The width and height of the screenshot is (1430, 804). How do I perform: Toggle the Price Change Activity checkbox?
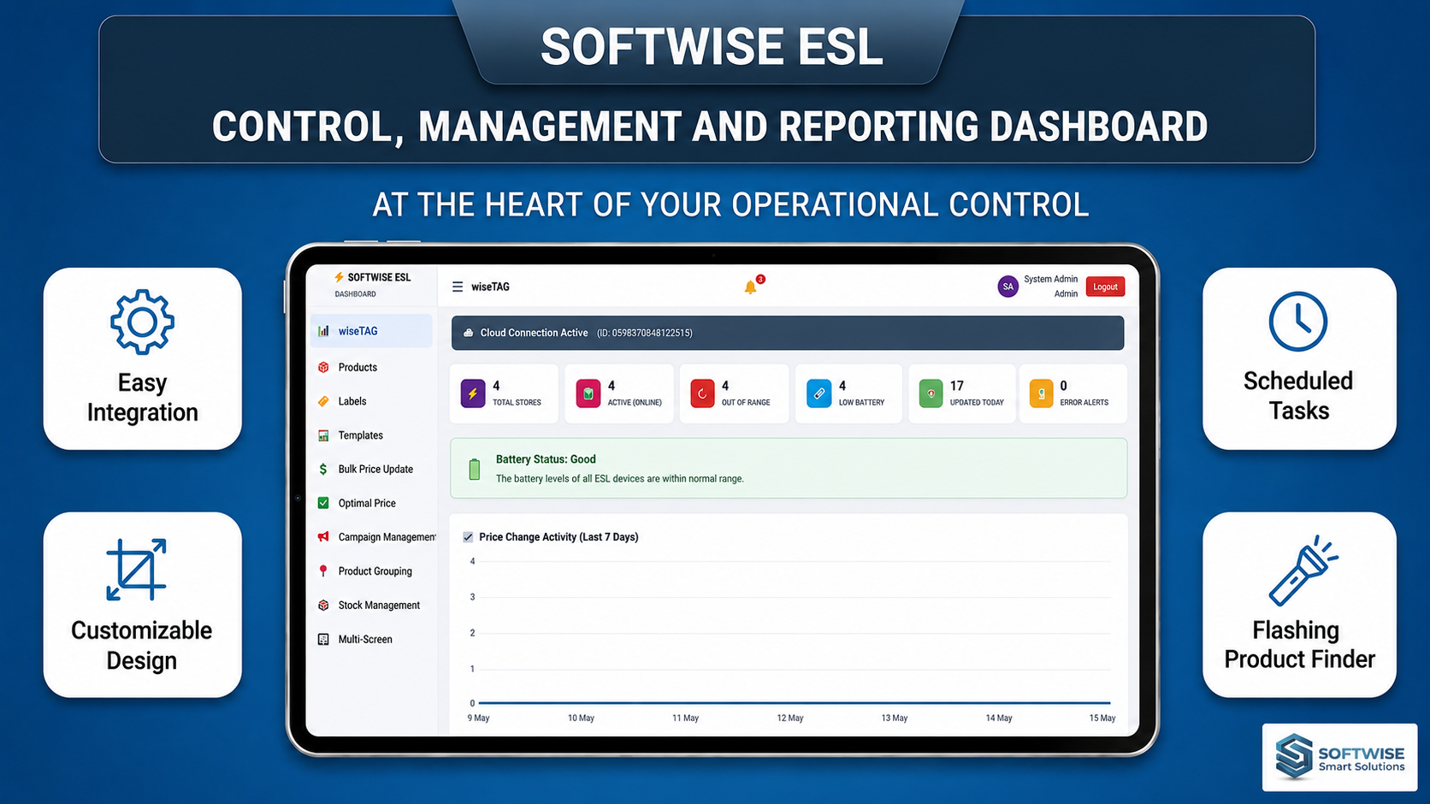coord(468,537)
